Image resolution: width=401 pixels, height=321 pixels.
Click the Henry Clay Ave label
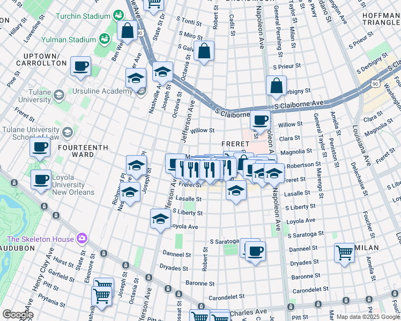(42, 270)
